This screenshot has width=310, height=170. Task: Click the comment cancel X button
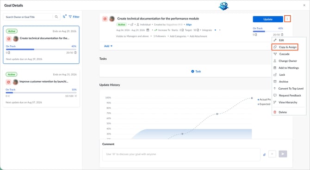pyautogui.click(x=272, y=154)
